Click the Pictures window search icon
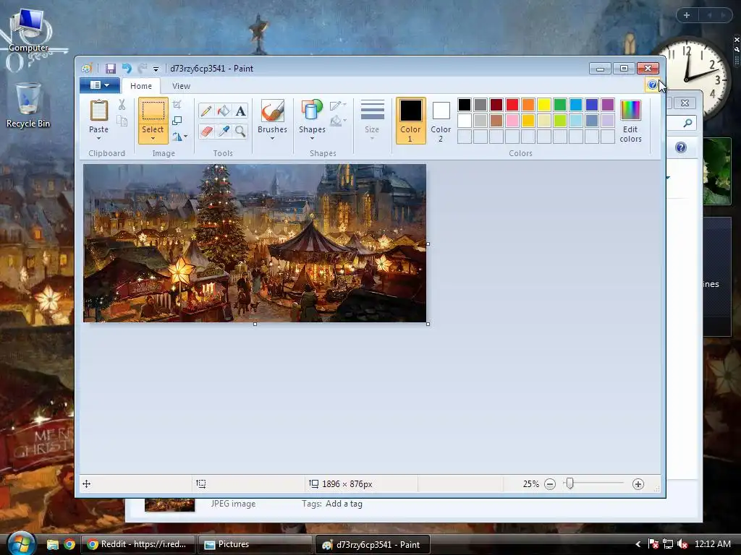Image resolution: width=741 pixels, height=555 pixels. pos(687,123)
